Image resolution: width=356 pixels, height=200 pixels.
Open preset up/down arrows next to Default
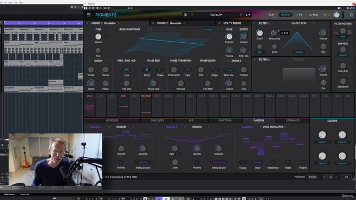(248, 15)
